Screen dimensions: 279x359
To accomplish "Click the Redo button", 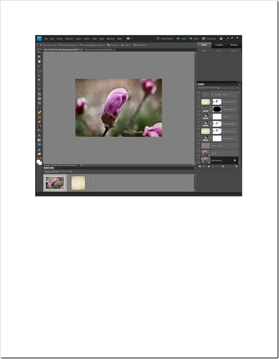I will click(x=194, y=39).
